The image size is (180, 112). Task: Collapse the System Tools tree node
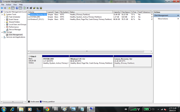tap(2, 15)
